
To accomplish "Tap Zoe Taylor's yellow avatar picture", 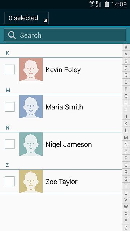I will pos(31,181).
